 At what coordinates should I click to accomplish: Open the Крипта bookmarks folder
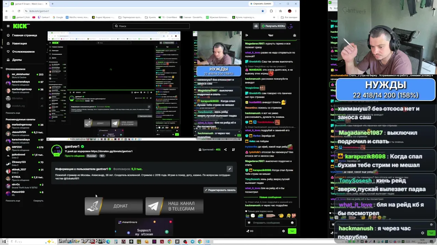pyautogui.click(x=150, y=17)
